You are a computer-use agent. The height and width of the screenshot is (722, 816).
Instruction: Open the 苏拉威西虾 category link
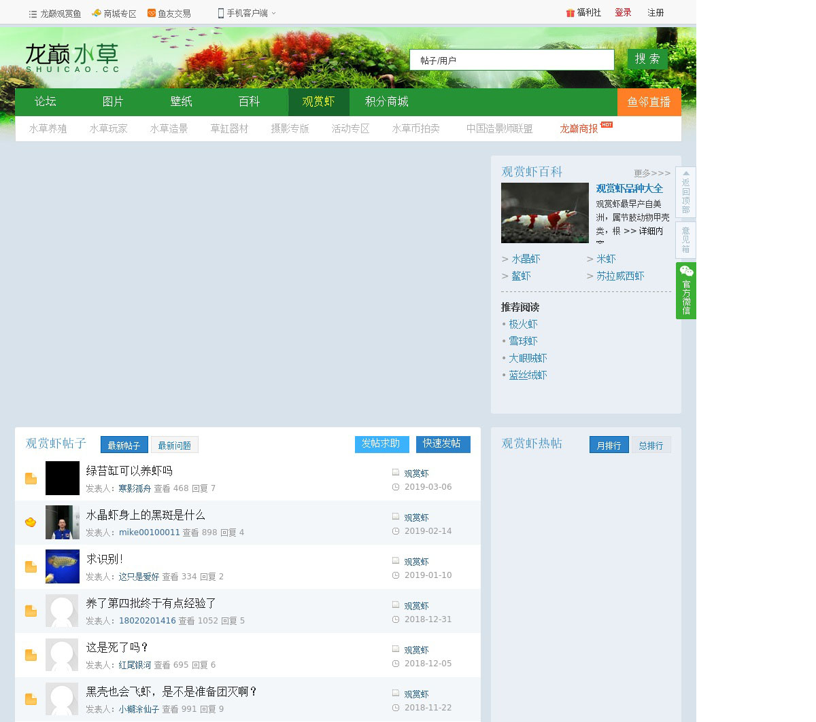(620, 276)
